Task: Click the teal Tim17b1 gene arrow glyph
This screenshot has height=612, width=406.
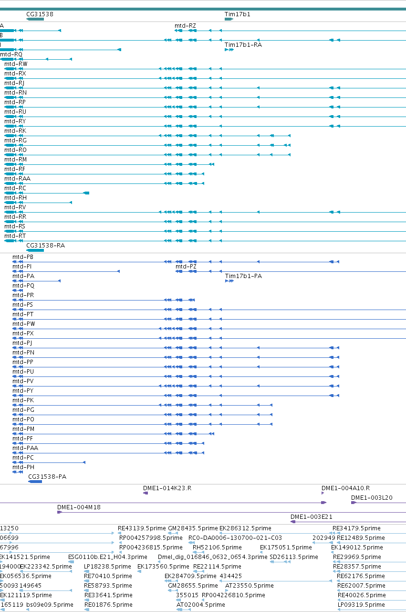Action: tap(229, 19)
